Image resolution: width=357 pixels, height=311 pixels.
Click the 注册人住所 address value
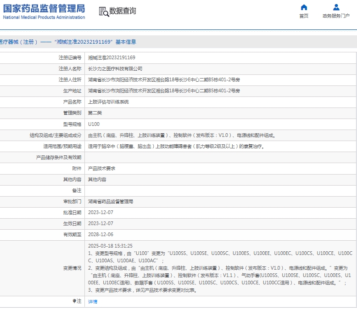coord(164,80)
